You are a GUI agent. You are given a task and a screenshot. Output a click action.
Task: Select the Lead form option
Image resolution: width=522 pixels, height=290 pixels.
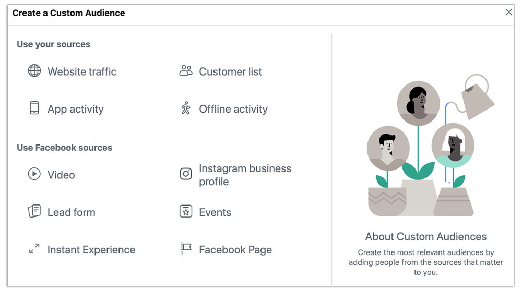71,212
